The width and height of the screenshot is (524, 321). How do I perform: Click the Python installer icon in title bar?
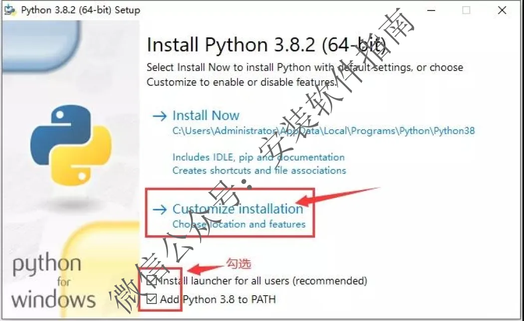coord(10,10)
